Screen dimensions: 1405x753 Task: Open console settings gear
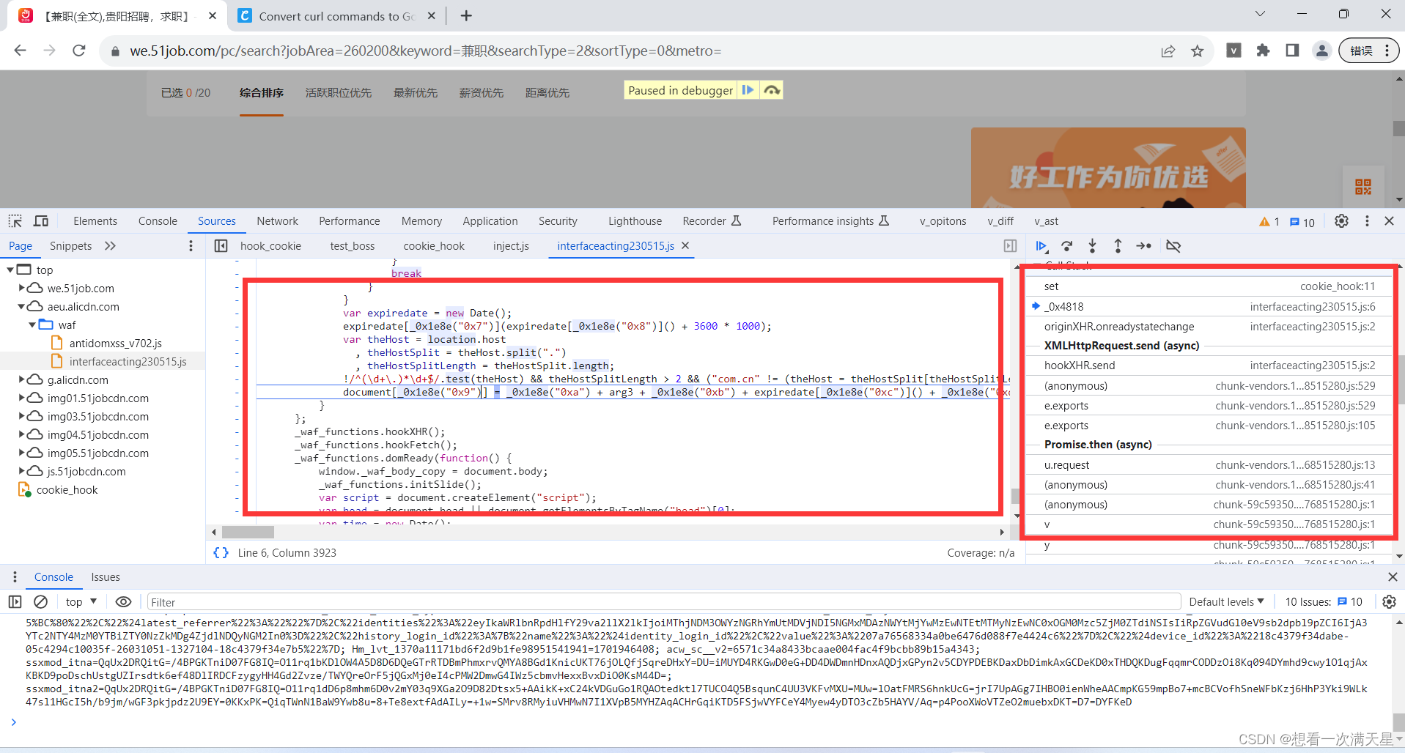coord(1389,602)
